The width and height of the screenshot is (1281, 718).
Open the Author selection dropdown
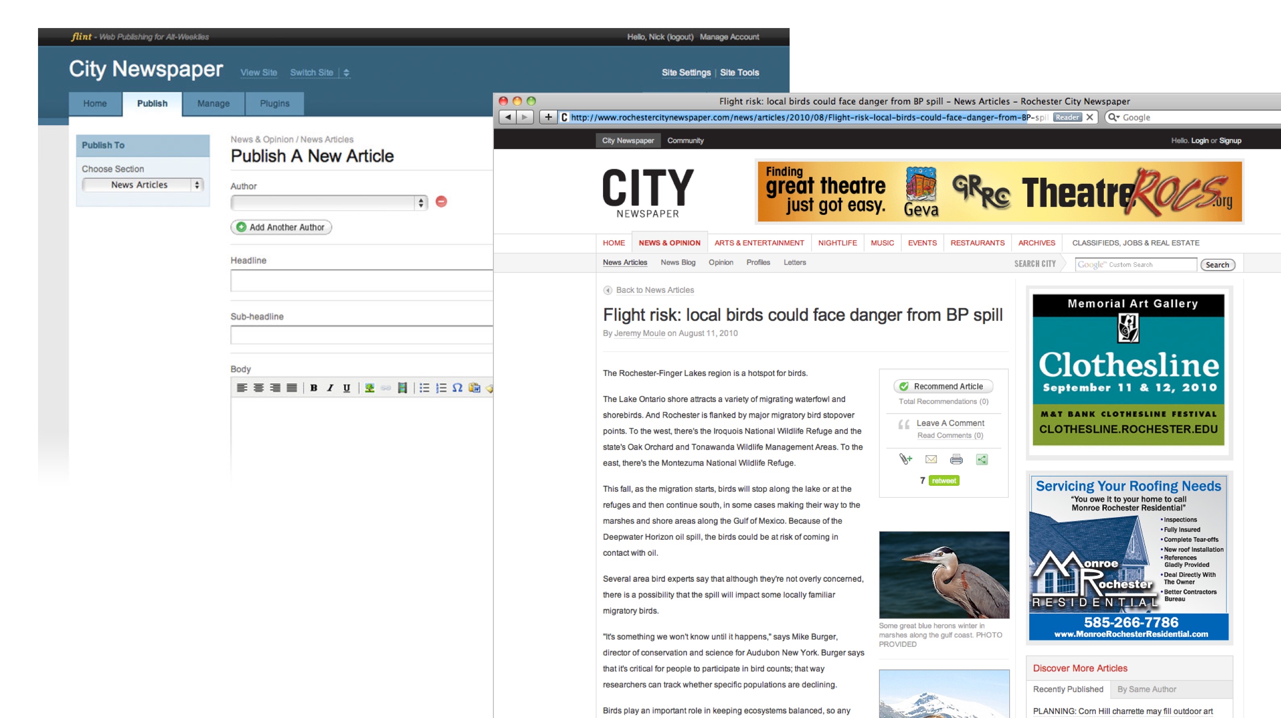pyautogui.click(x=329, y=202)
